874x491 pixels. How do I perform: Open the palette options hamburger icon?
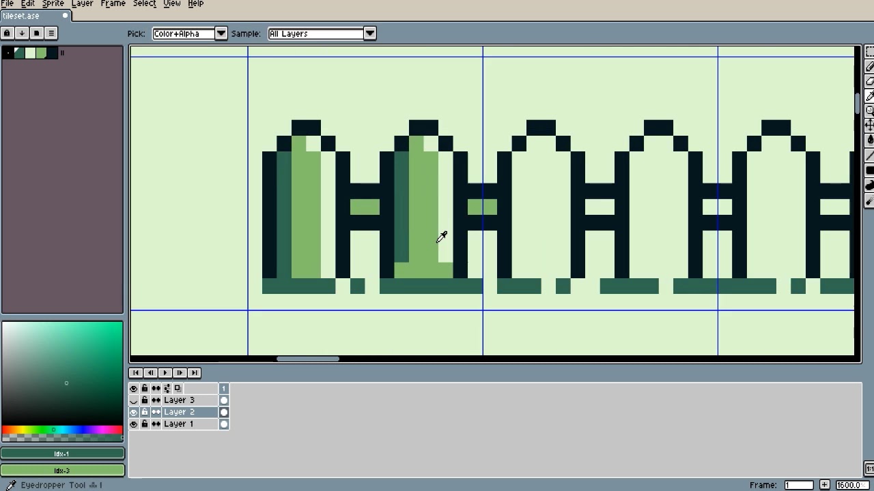pos(51,33)
